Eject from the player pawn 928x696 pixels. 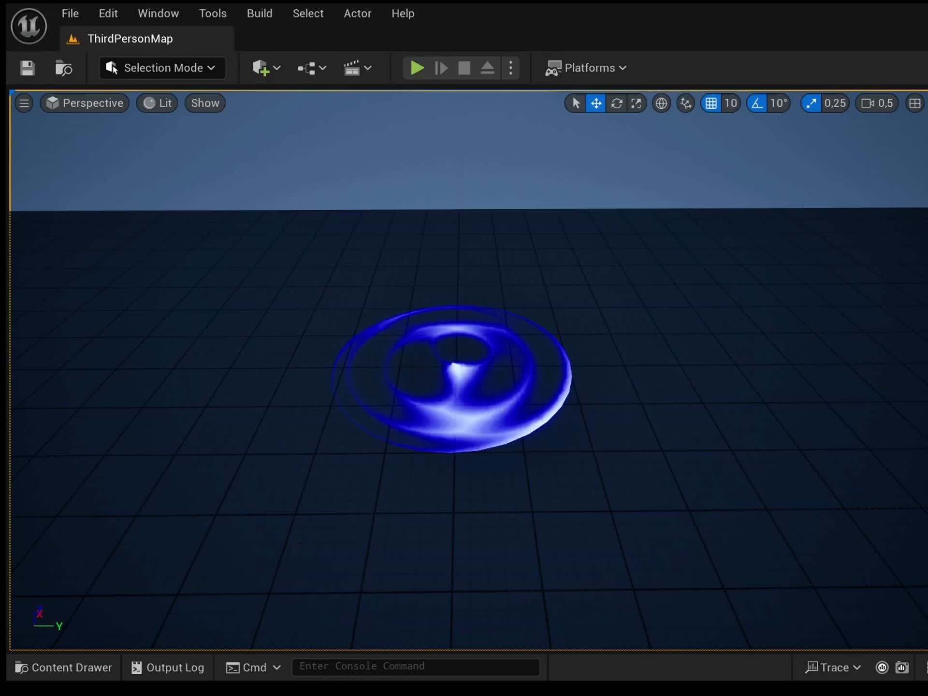click(488, 68)
